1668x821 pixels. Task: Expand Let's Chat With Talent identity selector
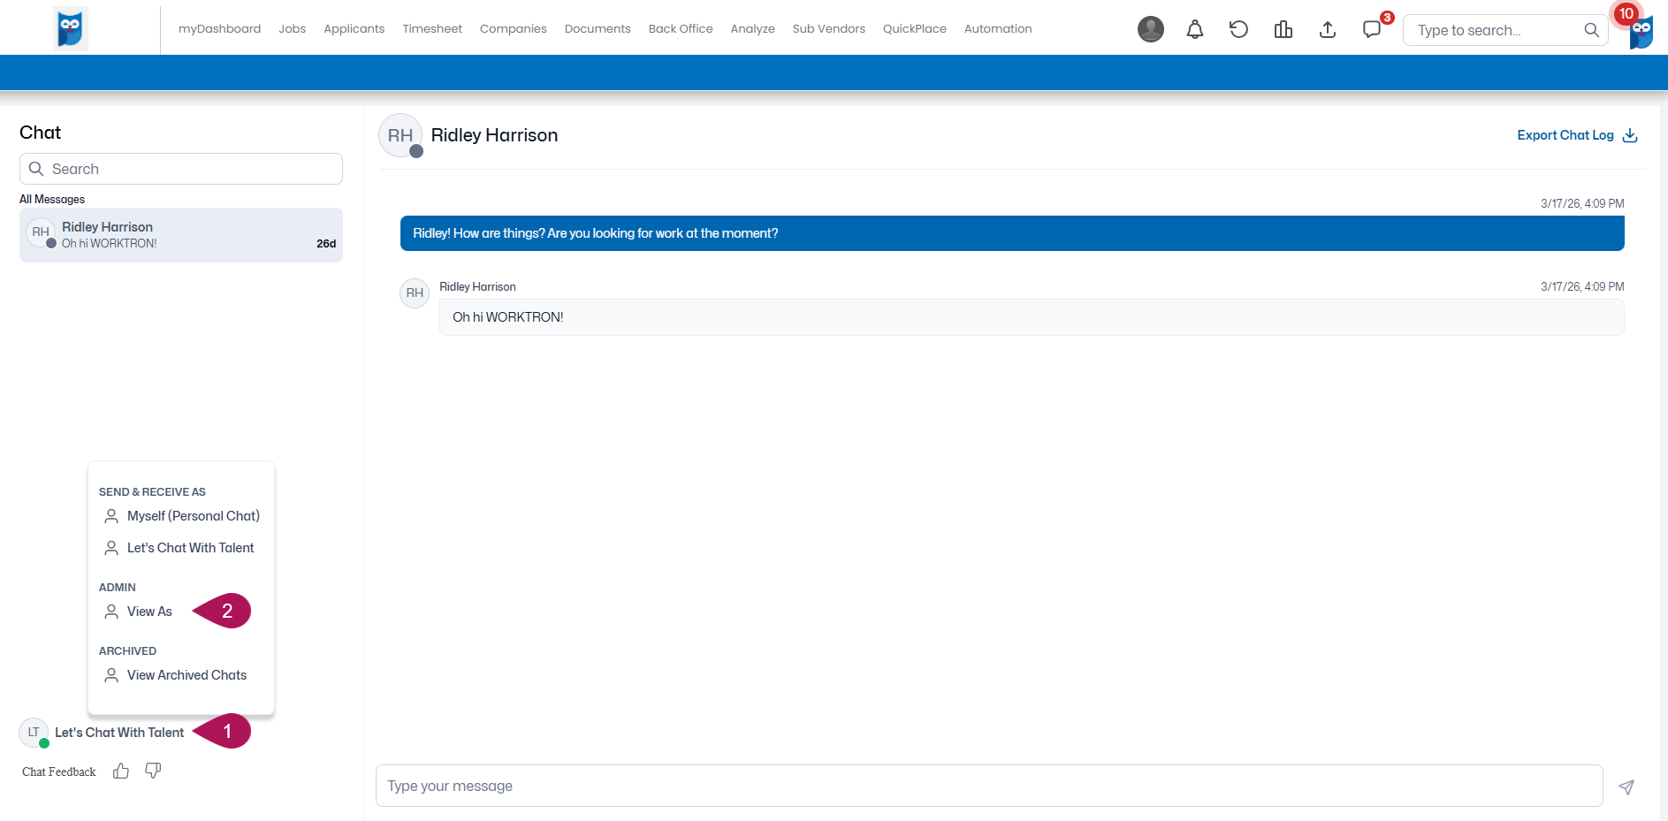tap(119, 732)
